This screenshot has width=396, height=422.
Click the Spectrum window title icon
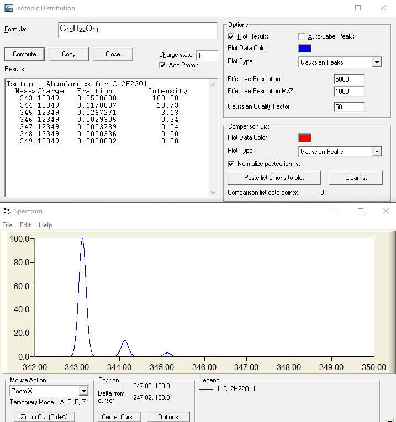(x=7, y=211)
